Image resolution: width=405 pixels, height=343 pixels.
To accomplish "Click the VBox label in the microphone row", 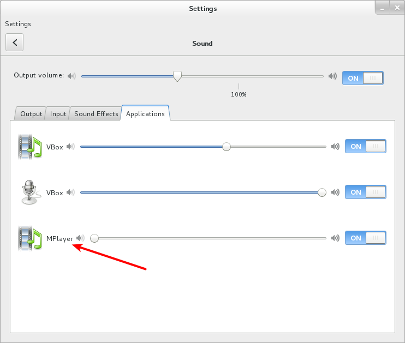I will coord(55,193).
